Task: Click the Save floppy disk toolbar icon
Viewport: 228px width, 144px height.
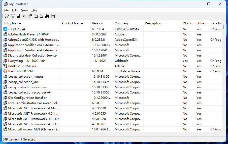Action: (x=18, y=16)
